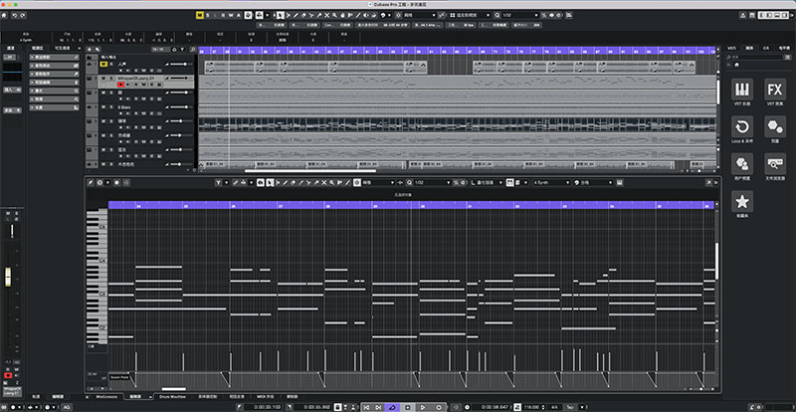
Task: Open the VST Instruments tile in media rack
Action: (x=742, y=90)
